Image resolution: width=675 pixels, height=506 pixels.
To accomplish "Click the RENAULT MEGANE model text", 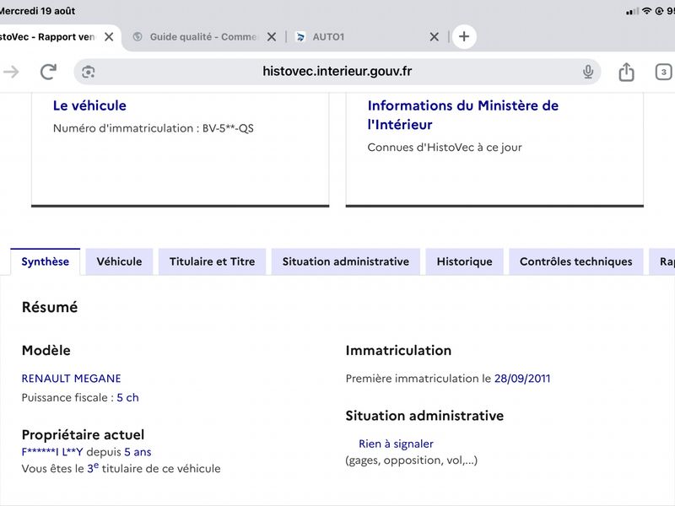I will click(71, 379).
